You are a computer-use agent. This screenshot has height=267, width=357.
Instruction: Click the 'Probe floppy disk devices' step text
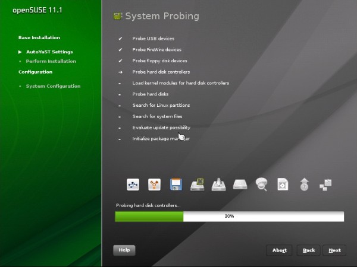tap(160, 61)
